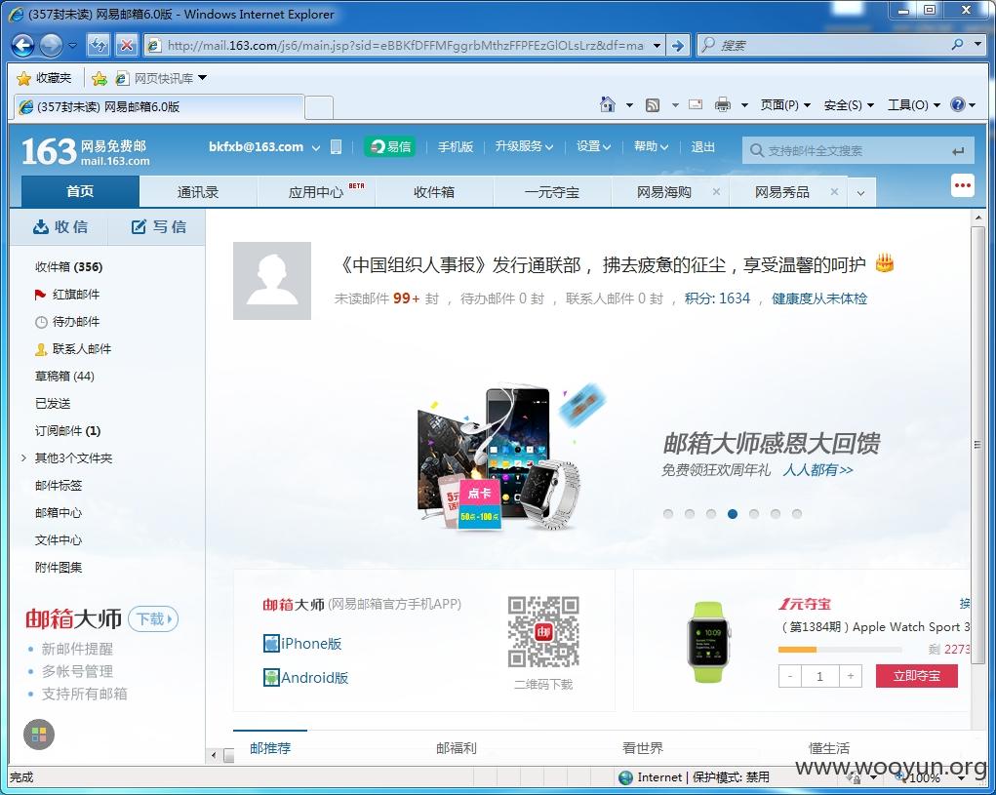Click add to favorites bar star icon

tap(100, 78)
